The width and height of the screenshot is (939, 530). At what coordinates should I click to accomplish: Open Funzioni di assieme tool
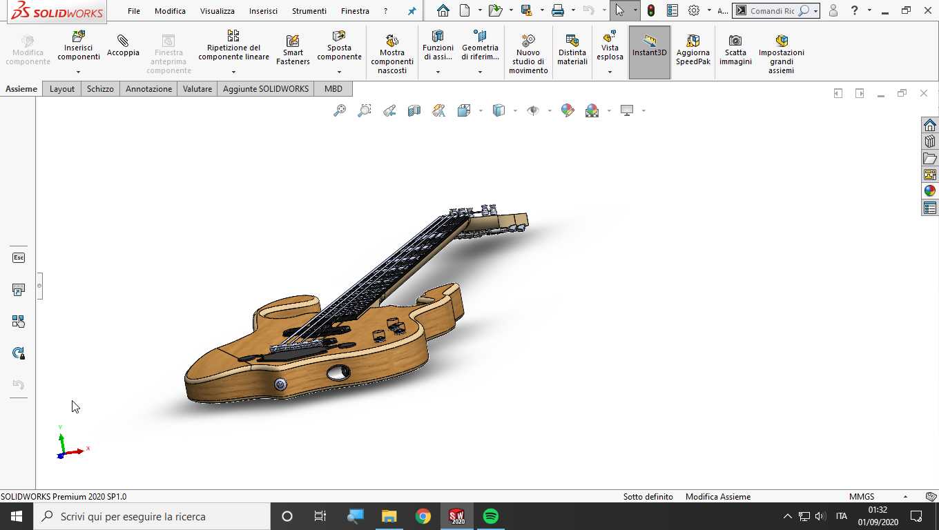(438, 46)
